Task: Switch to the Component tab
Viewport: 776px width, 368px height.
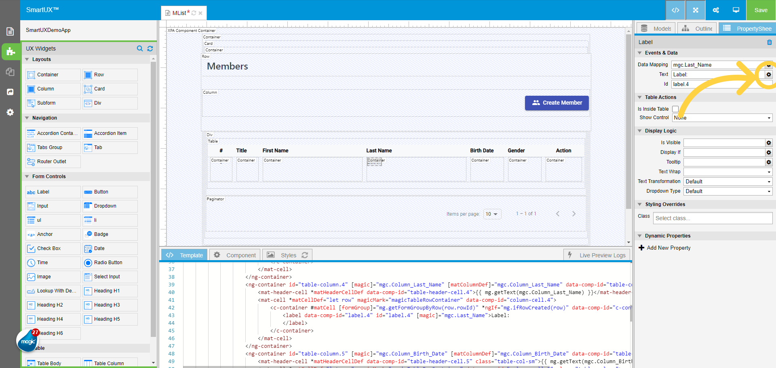Action: [235, 255]
